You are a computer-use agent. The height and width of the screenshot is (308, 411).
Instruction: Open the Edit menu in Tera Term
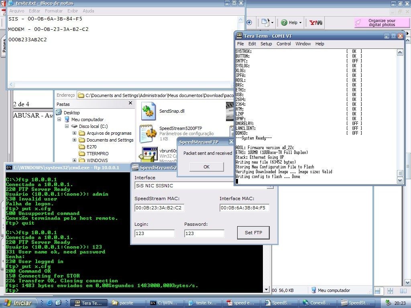(252, 44)
